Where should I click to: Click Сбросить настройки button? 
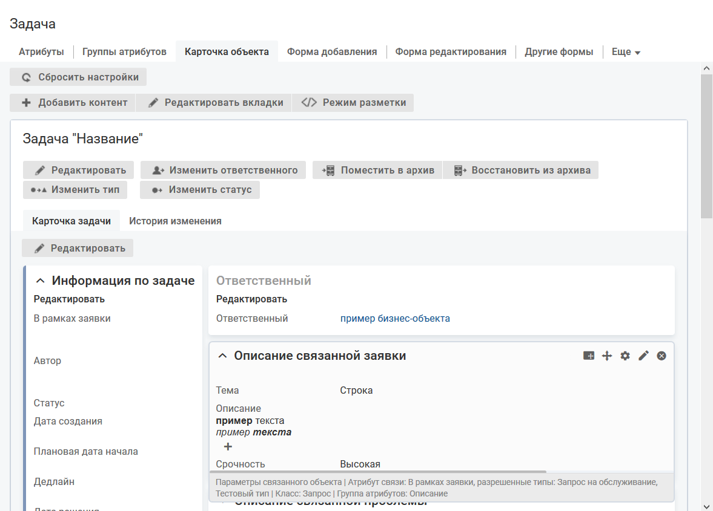pyautogui.click(x=78, y=77)
